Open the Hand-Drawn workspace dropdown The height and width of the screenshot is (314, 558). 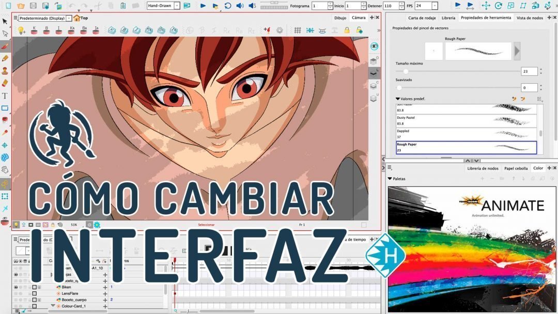click(x=177, y=5)
